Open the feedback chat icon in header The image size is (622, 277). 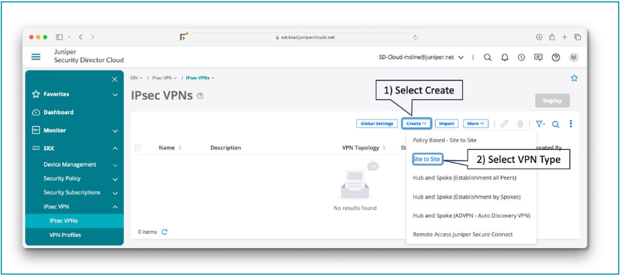539,57
